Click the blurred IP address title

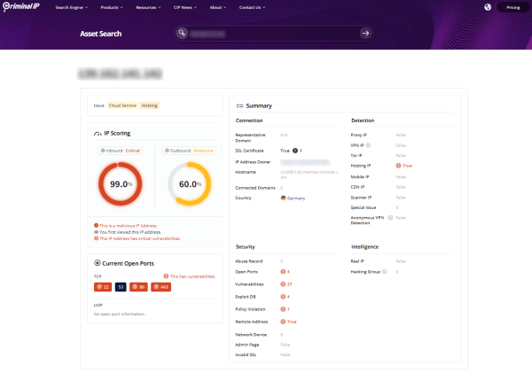click(120, 74)
